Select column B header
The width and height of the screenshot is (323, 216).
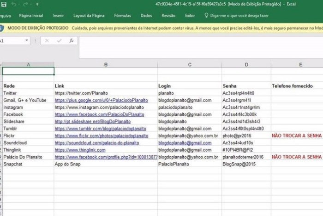[x=106, y=64]
